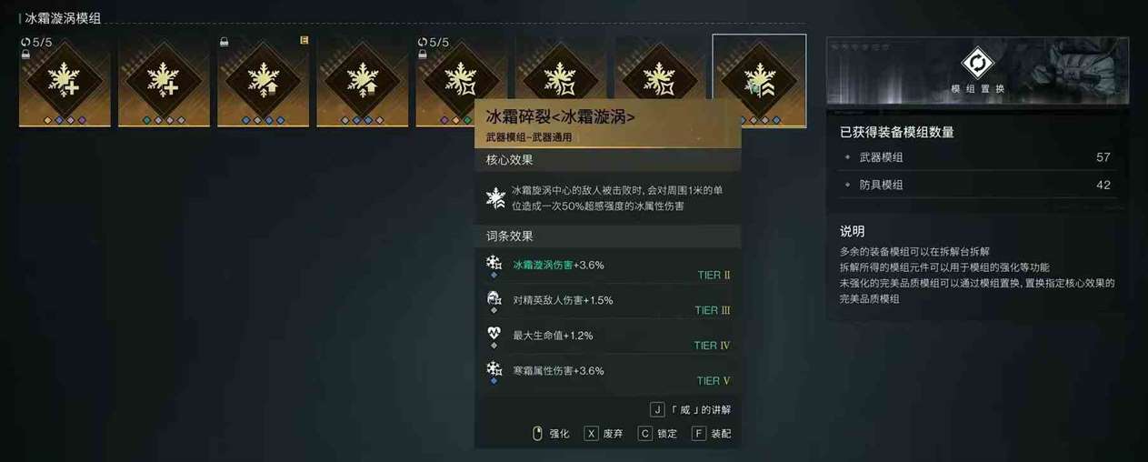This screenshot has height=462, width=1148.
Task: Click the 冰霜漩涡伤害+3.6% affix icon
Action: click(x=494, y=264)
